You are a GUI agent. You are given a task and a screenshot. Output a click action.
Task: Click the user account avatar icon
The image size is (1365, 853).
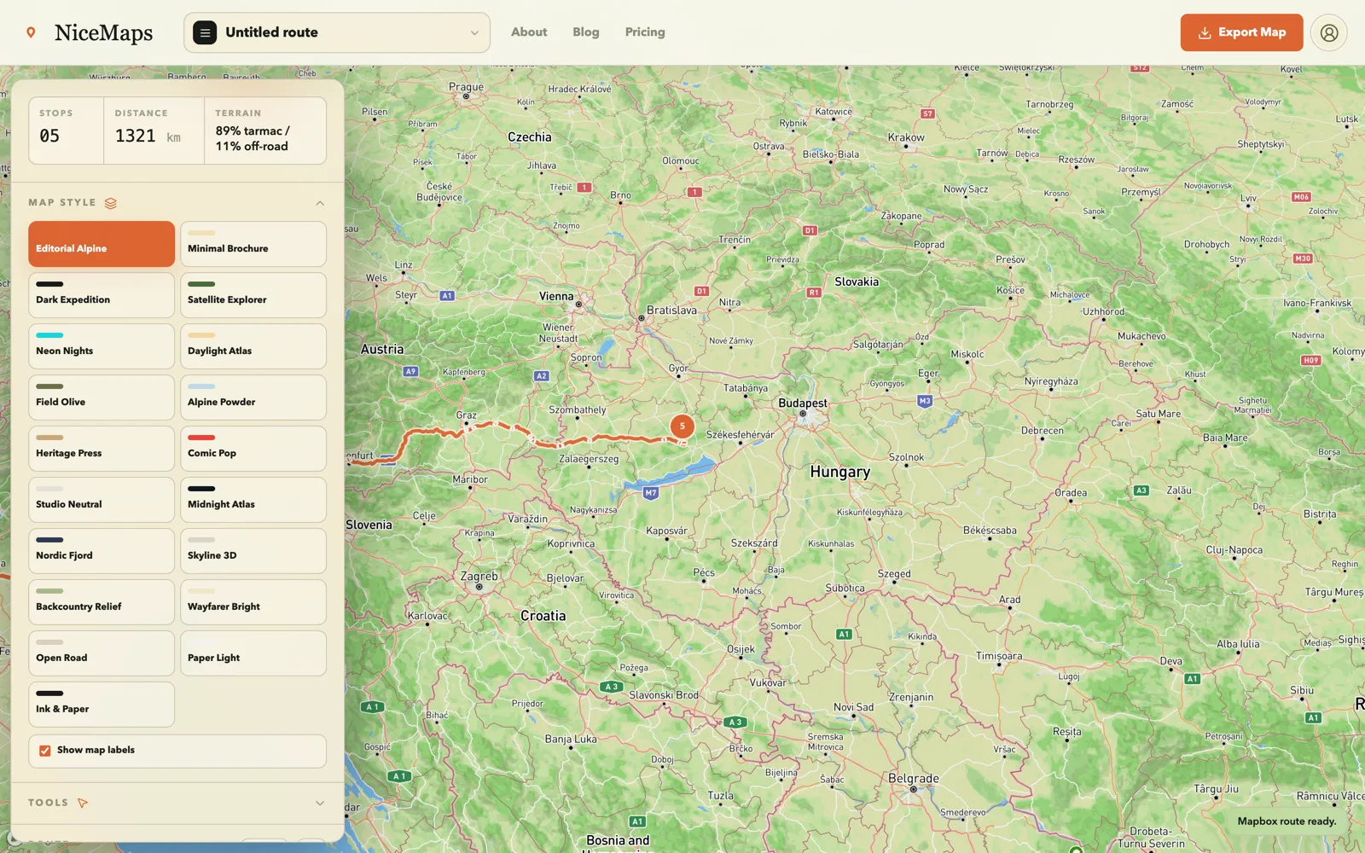1328,32
